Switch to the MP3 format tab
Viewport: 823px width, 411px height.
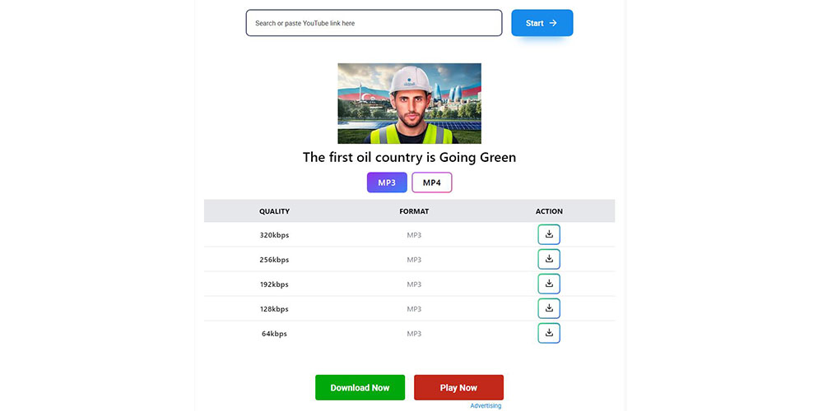click(387, 182)
